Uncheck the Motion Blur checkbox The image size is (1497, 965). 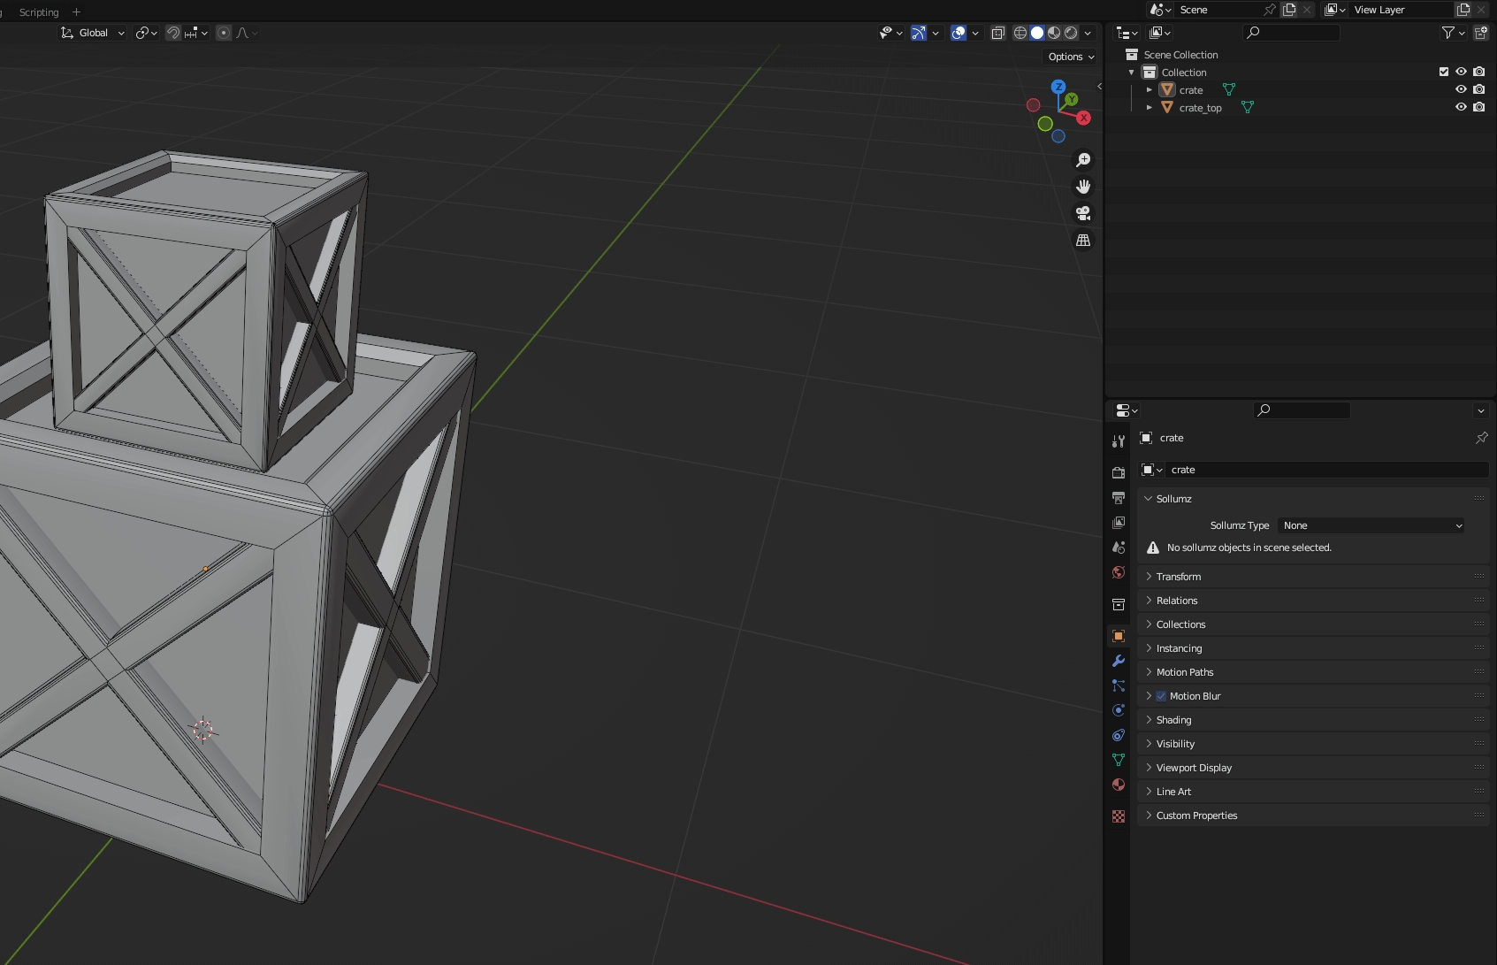tap(1161, 696)
